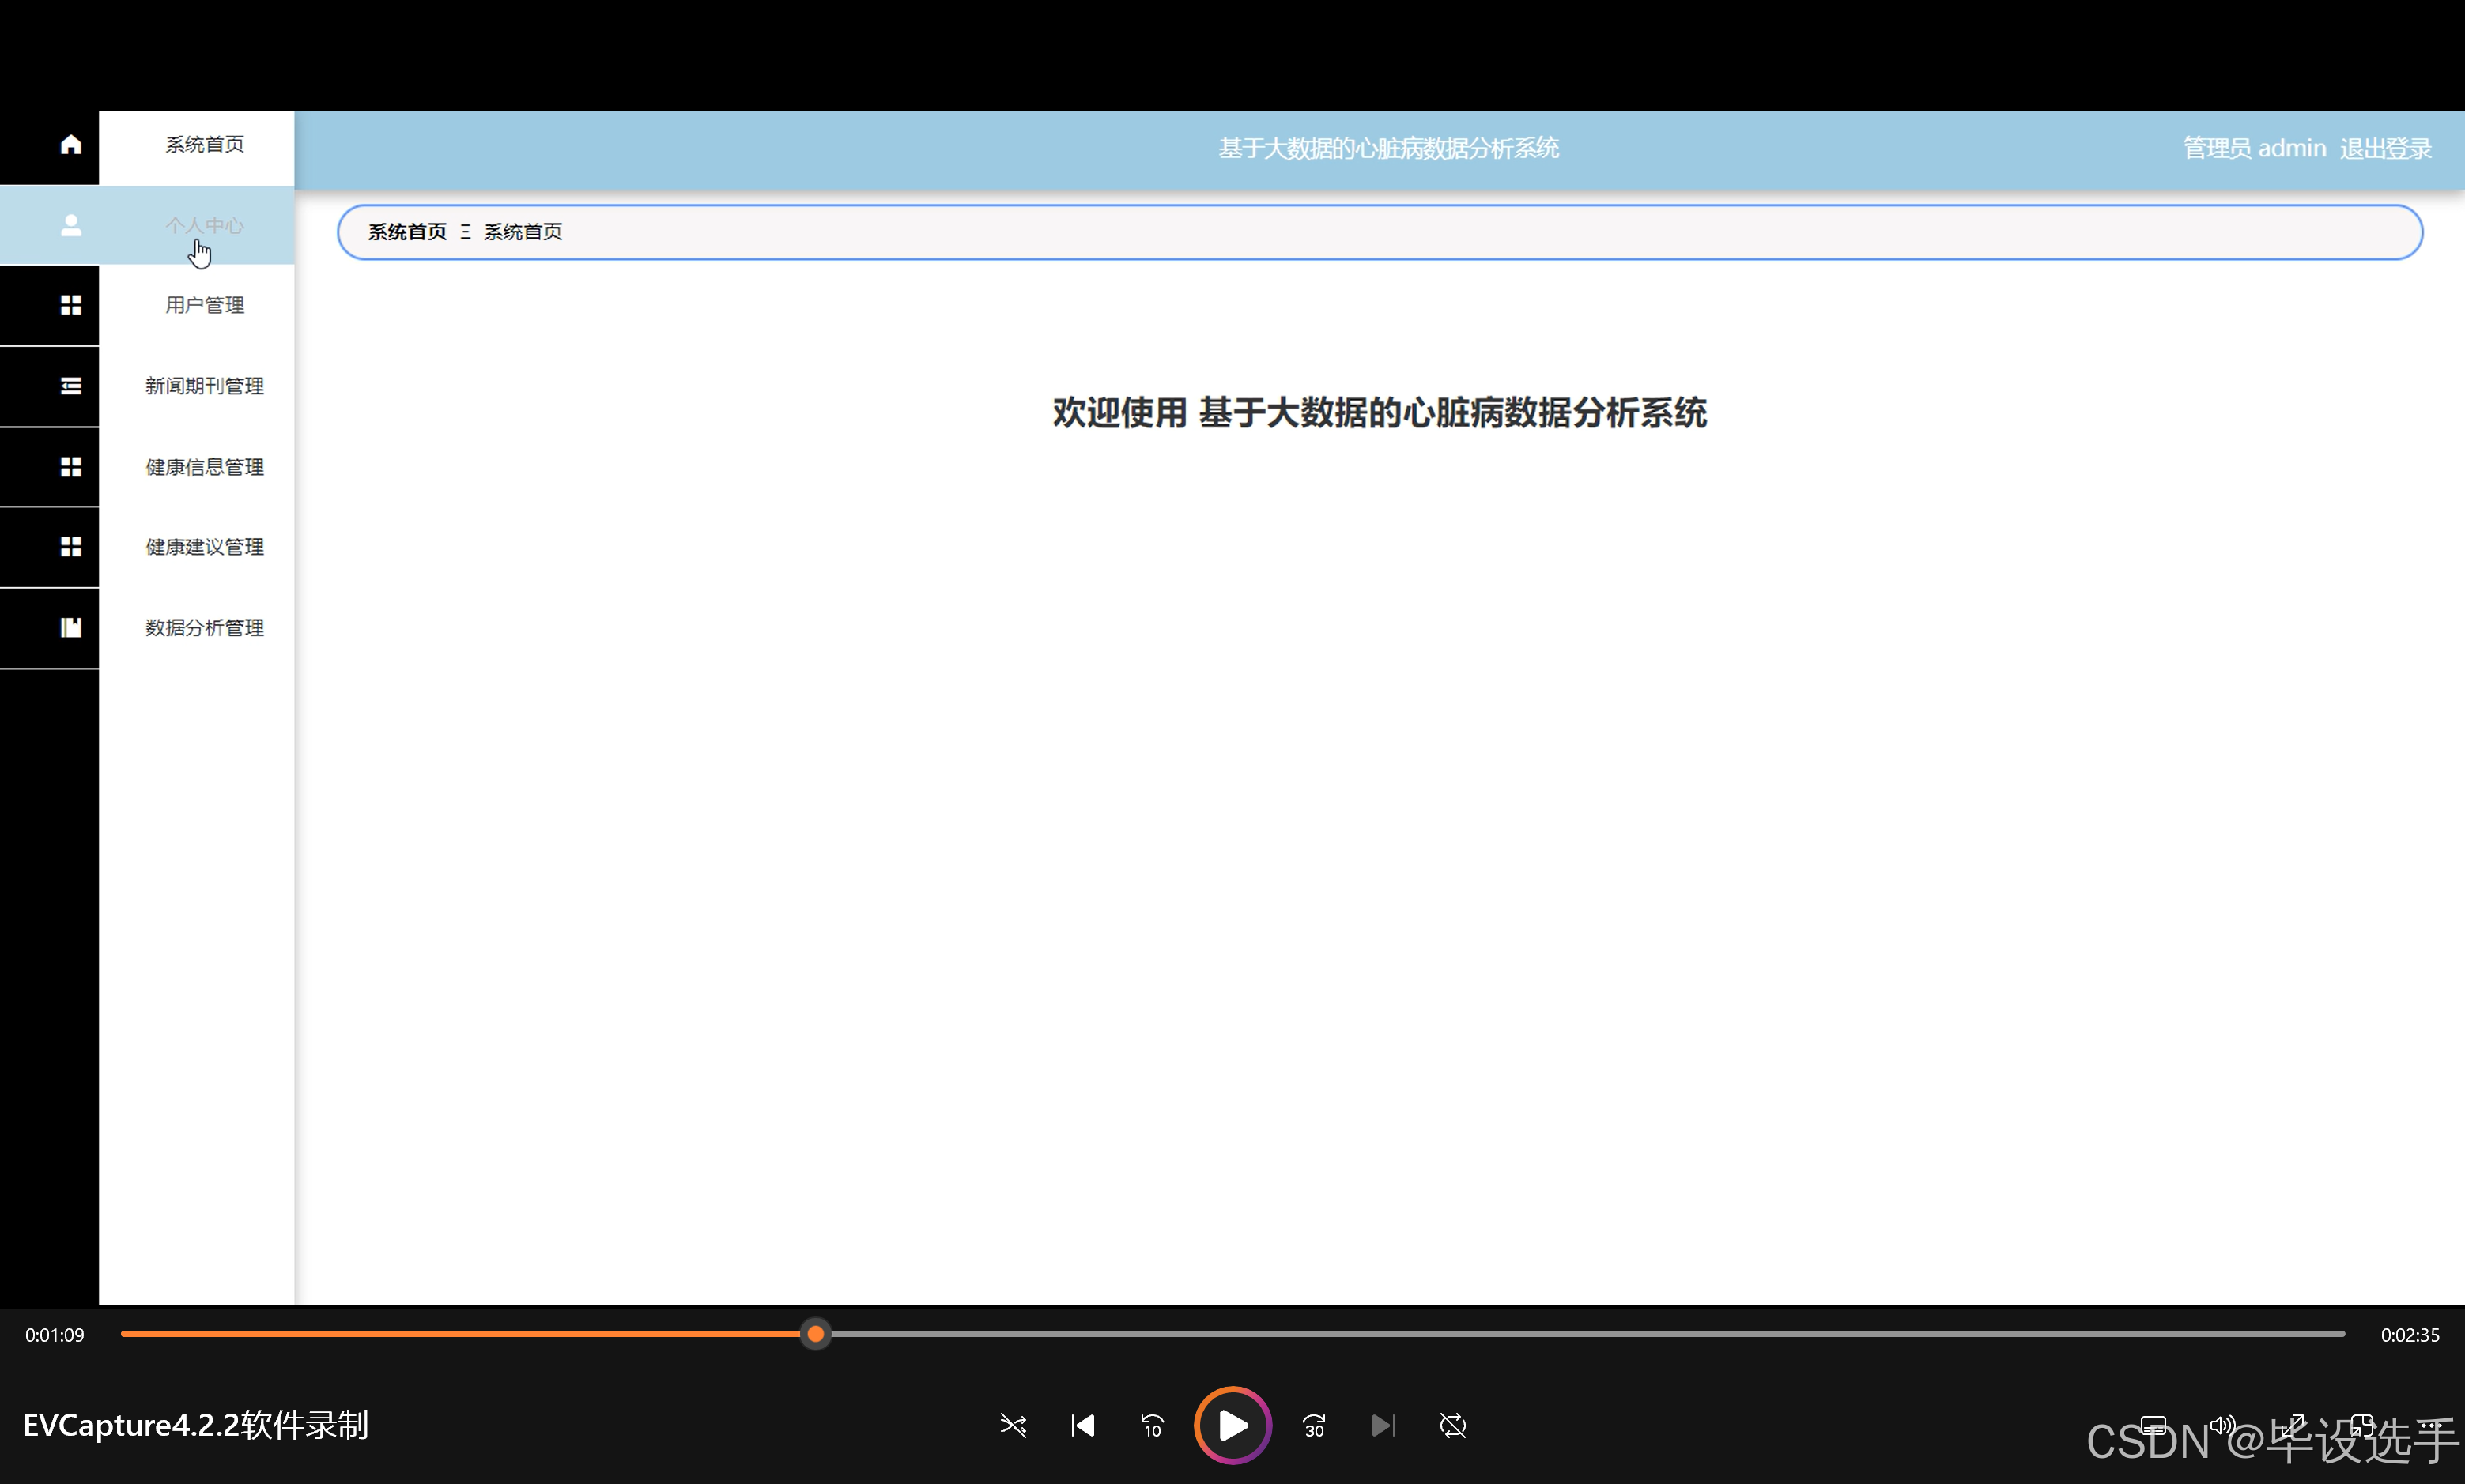Click the elapsed time 0:01:09
Viewport: 2465px width, 1484px height.
55,1335
